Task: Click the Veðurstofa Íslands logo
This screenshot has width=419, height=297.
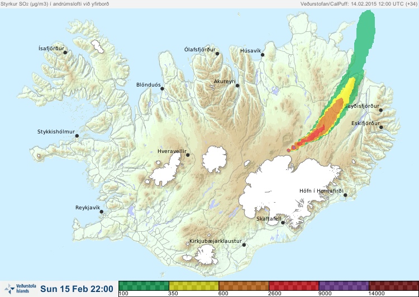Action: pyautogui.click(x=20, y=289)
